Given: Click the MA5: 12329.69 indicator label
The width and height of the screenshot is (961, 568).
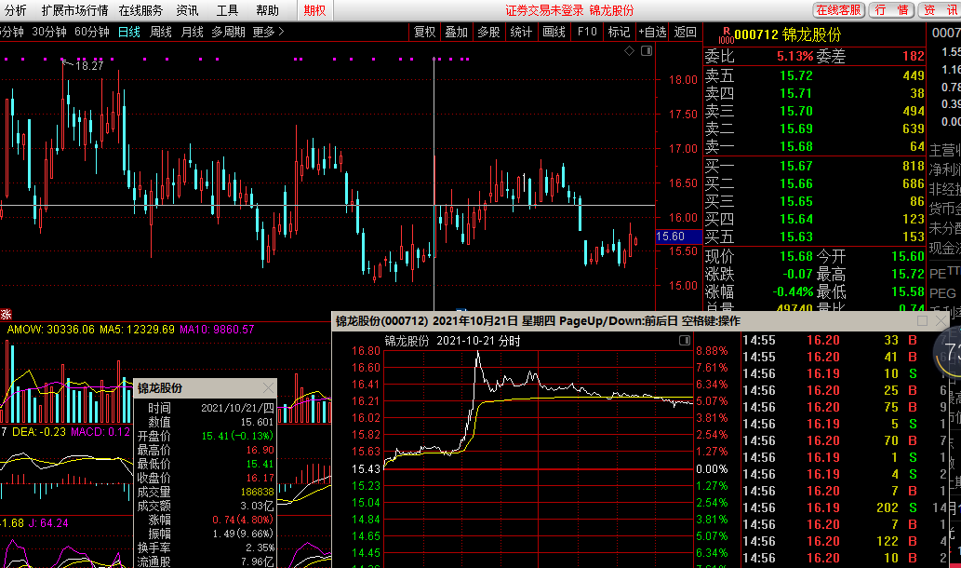Looking at the screenshot, I should click(x=138, y=330).
